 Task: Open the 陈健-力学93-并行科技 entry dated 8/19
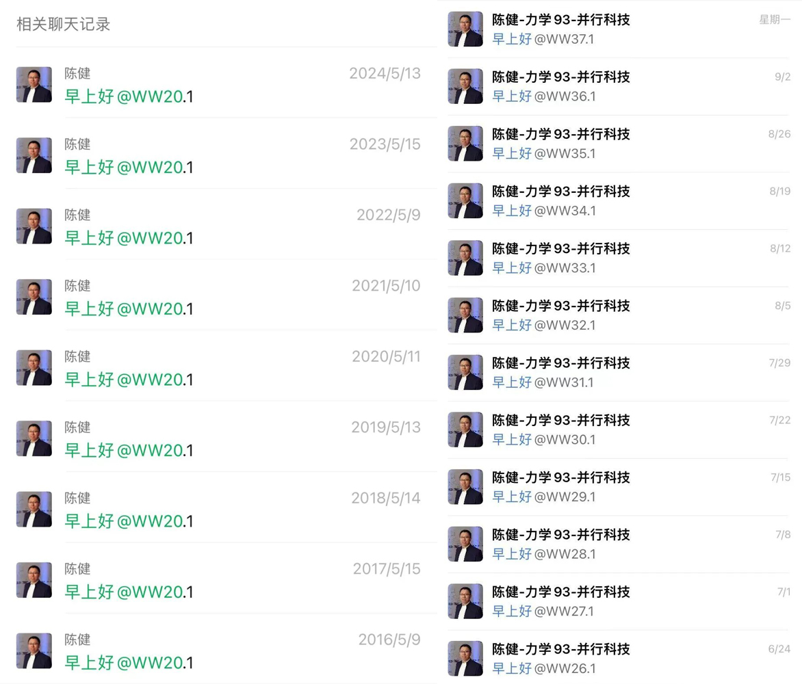[619, 201]
